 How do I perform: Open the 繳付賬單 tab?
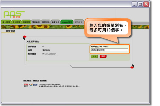click(x=6, y=22)
